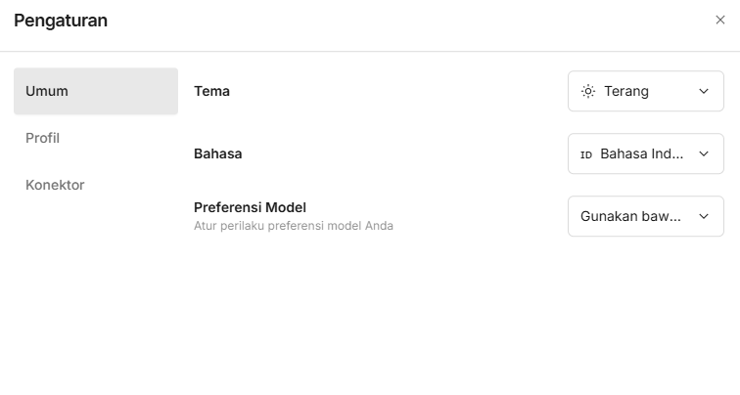Screen dimensions: 740x395
Task: Click the Bahasa Ind... language value
Action: pyautogui.click(x=642, y=154)
